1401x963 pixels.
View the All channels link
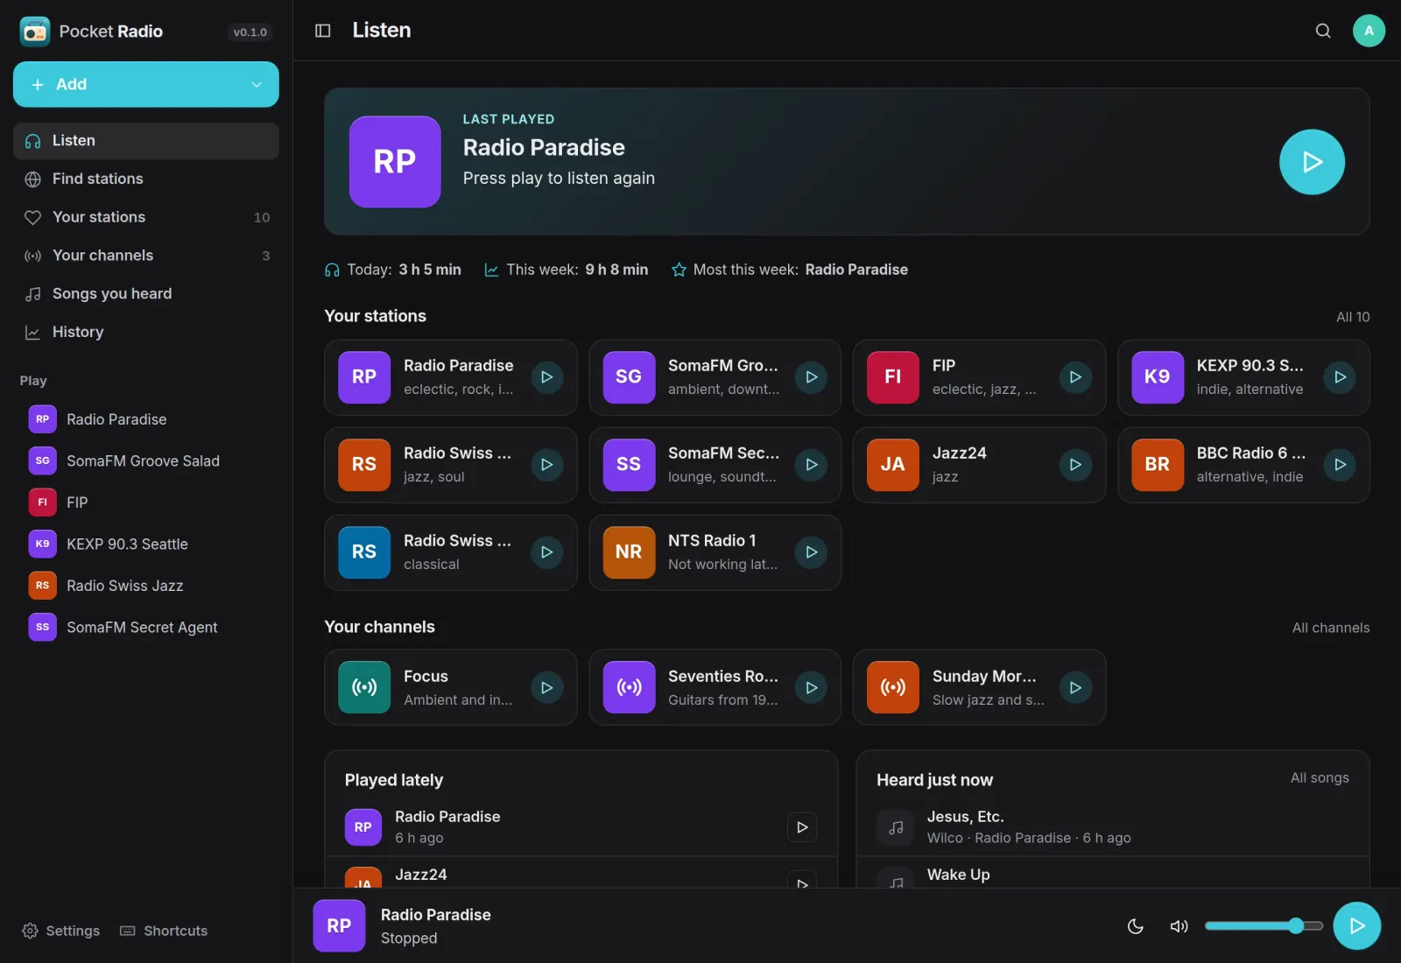[1331, 628]
